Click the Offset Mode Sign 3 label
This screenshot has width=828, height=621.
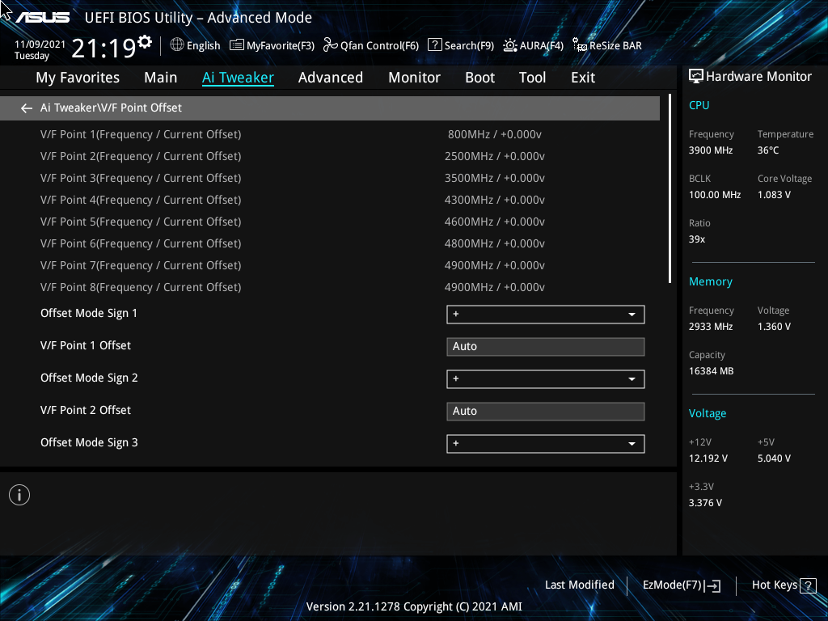tap(89, 443)
